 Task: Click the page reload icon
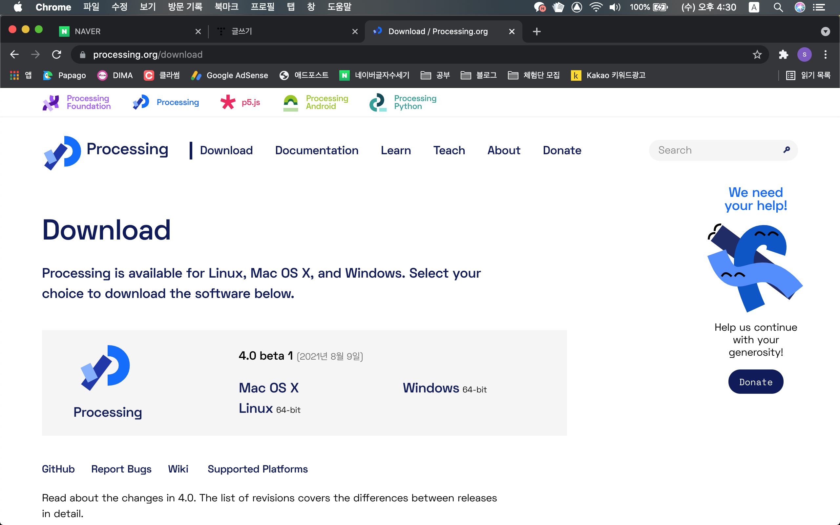pyautogui.click(x=56, y=54)
